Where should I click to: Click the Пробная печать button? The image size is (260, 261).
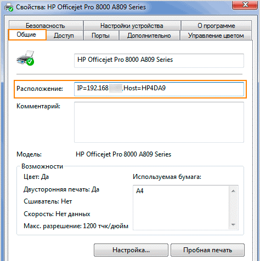(207, 250)
